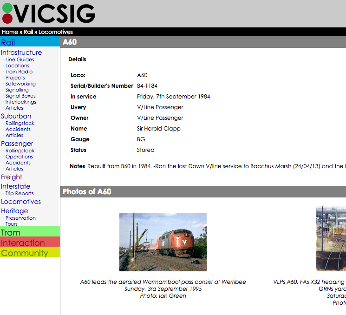Image resolution: width=346 pixels, height=315 pixels.
Task: Open the Preservation link
Action: tap(20, 218)
